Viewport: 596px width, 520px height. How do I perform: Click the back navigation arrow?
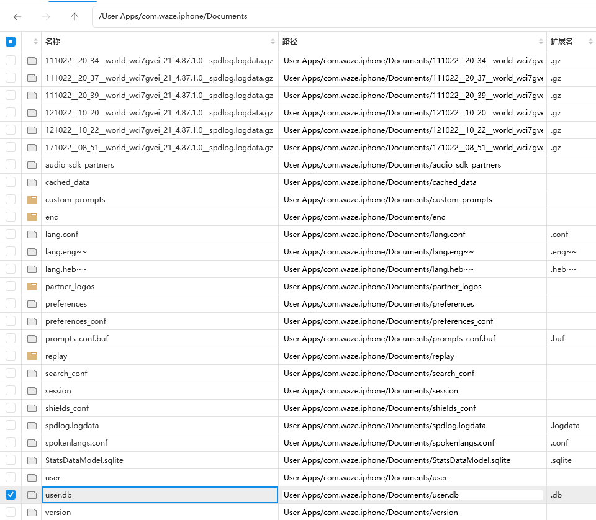(17, 17)
